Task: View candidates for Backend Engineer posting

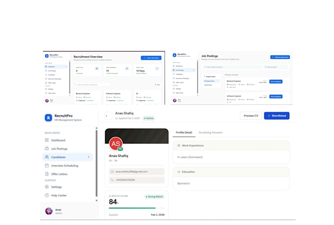Action: (x=276, y=82)
